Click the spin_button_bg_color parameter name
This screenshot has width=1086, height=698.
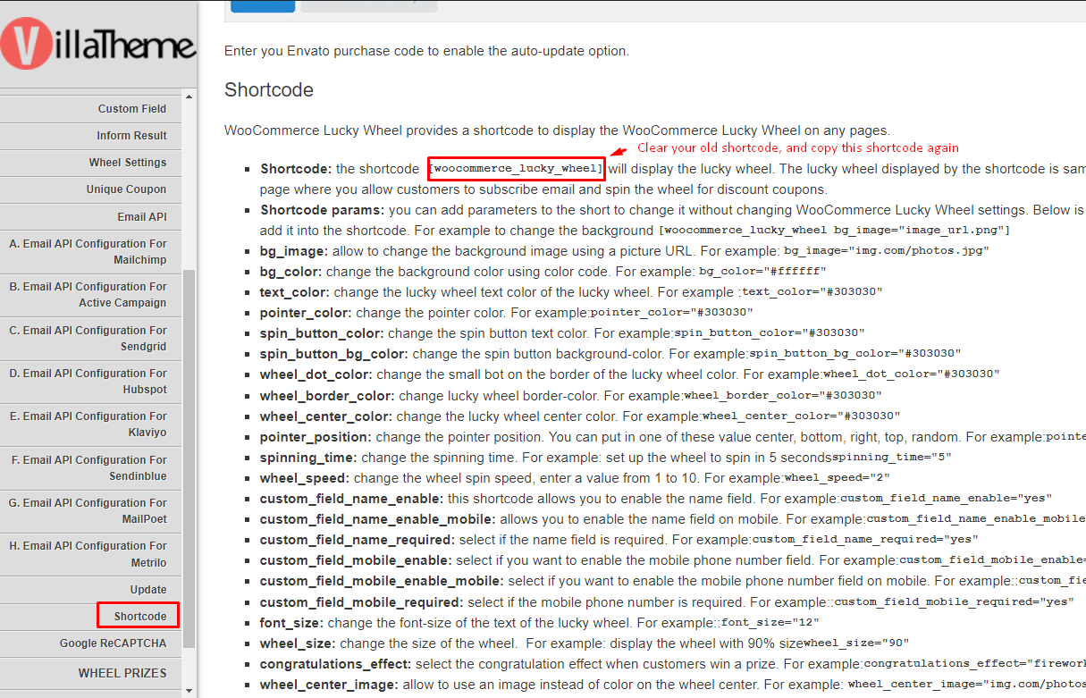334,354
